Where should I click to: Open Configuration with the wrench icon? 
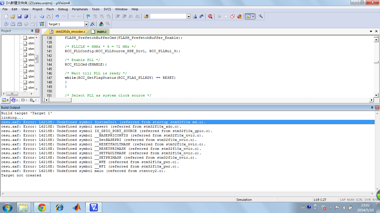pyautogui.click(x=261, y=16)
